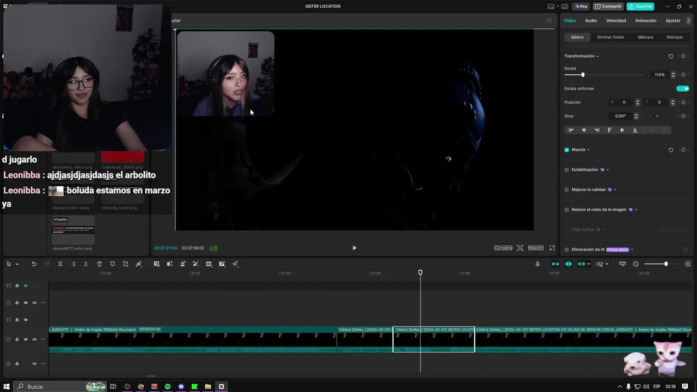Expand Reducir el ruido options

coord(636,210)
